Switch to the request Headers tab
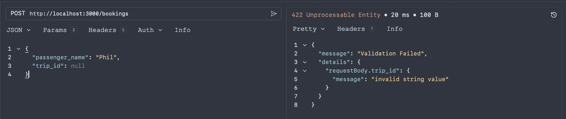 [107, 30]
